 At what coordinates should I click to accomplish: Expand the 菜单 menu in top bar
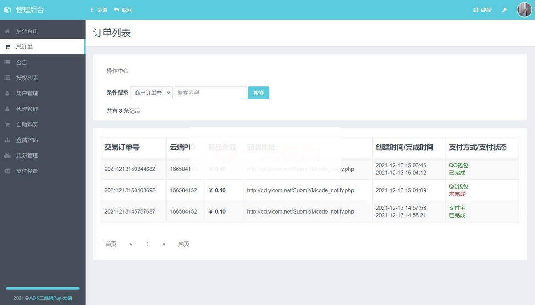(x=97, y=9)
